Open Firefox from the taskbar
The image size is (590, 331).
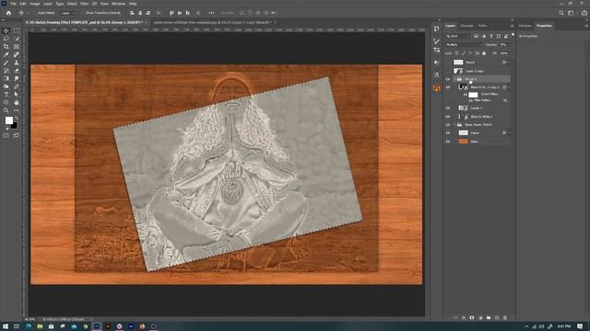click(x=142, y=326)
